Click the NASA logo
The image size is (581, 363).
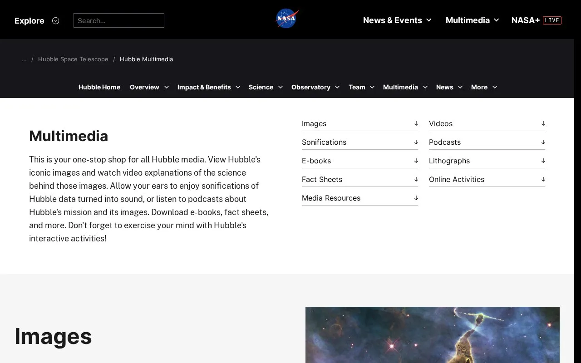tap(287, 19)
